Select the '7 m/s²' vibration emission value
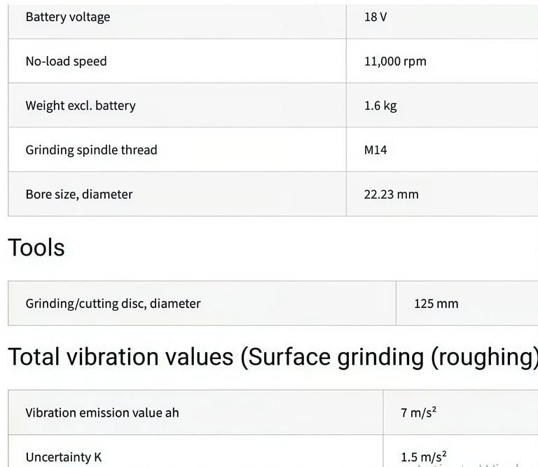 point(418,412)
